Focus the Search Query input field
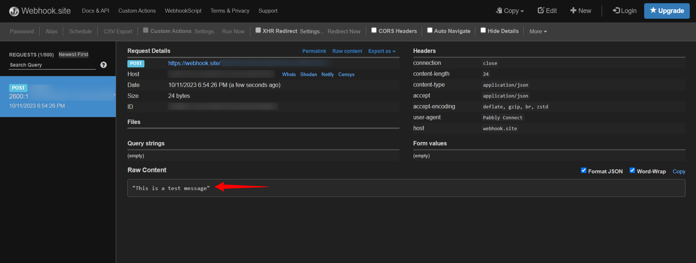This screenshot has height=263, width=696. 52,65
